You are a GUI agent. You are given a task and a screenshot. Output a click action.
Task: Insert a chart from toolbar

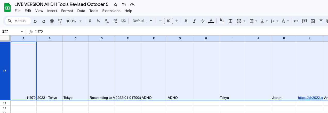[x=313, y=21]
